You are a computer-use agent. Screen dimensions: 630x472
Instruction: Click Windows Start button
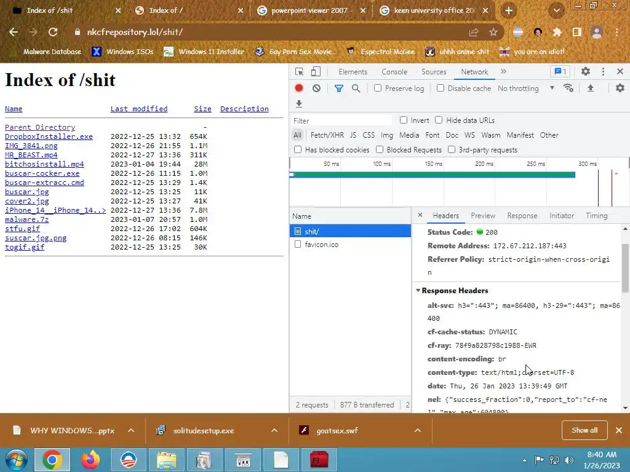(15, 460)
